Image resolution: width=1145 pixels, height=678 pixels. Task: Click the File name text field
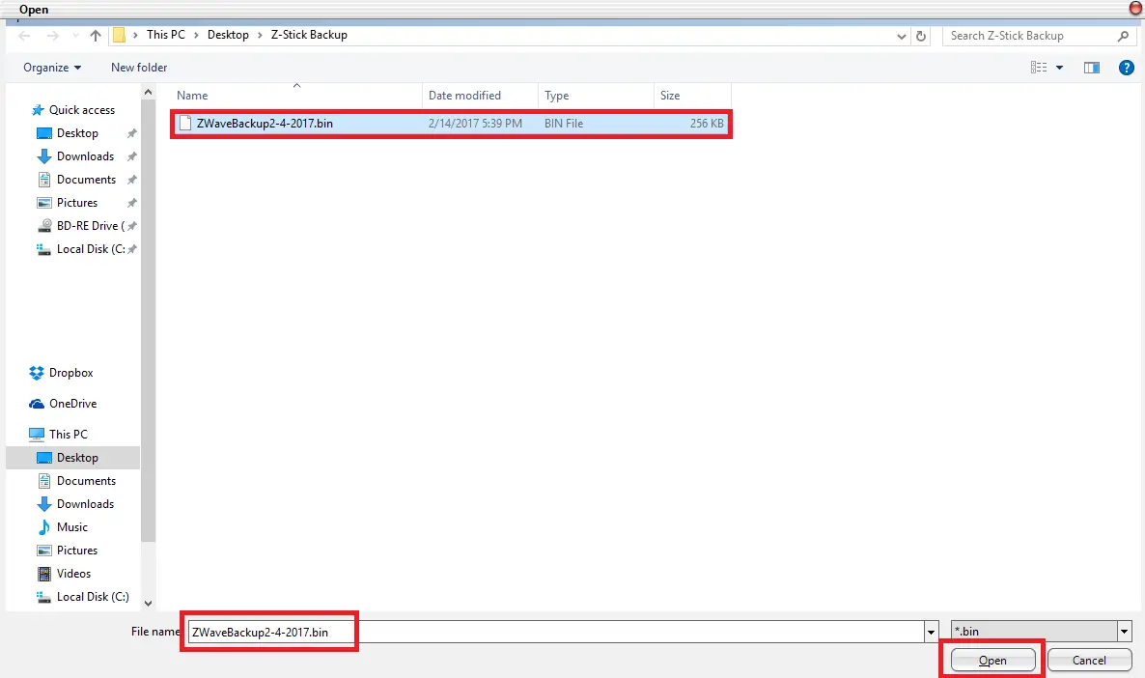coord(556,632)
